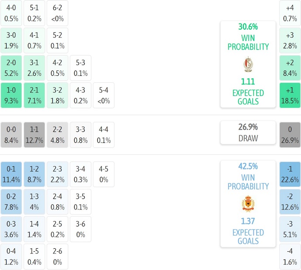Click the 0-1 score cell showing 11.4%

tap(11, 174)
